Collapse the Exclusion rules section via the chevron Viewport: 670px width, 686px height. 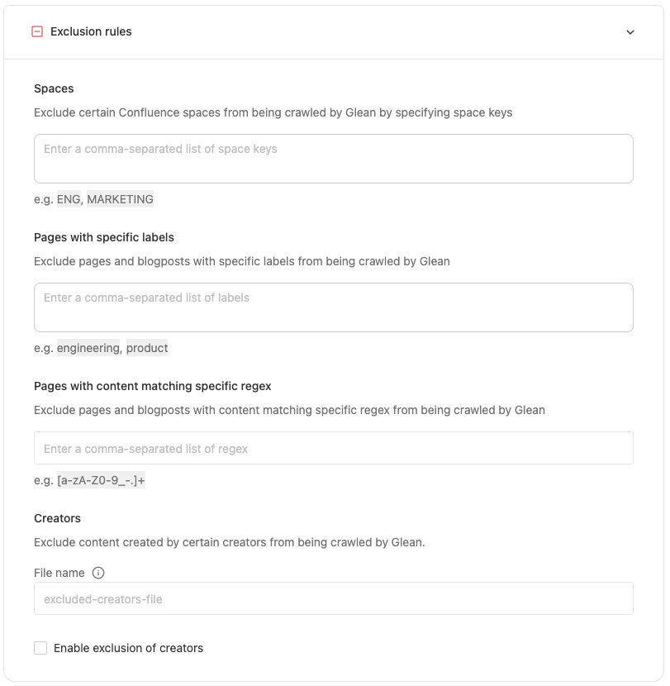click(x=631, y=31)
